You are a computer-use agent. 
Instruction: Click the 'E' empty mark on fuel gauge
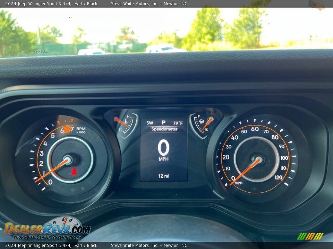pos(206,130)
